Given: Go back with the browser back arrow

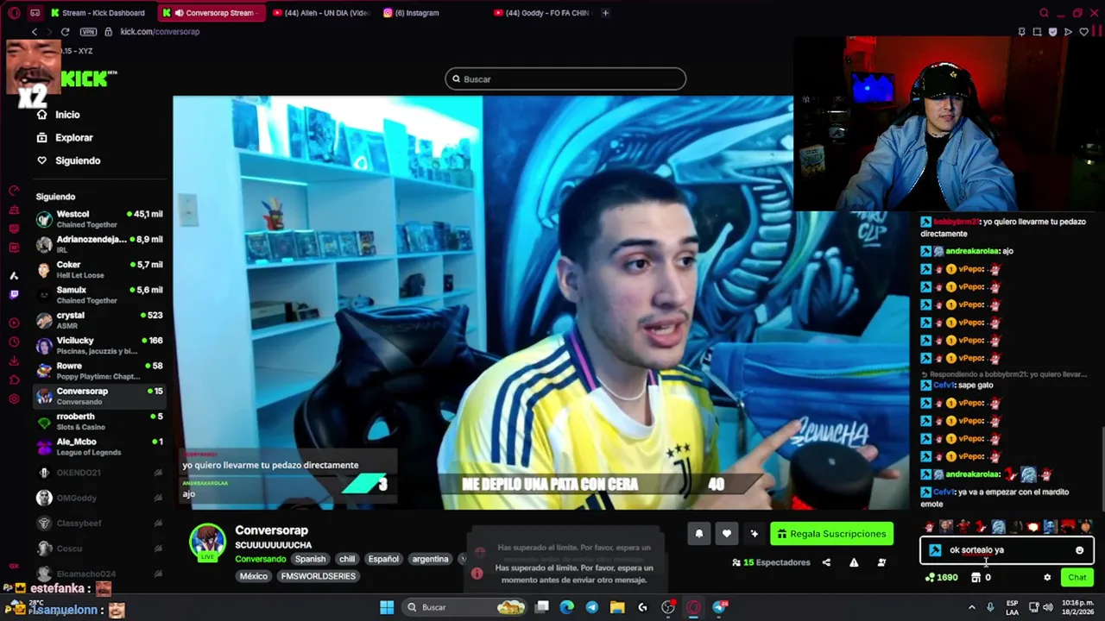Looking at the screenshot, I should [35, 32].
